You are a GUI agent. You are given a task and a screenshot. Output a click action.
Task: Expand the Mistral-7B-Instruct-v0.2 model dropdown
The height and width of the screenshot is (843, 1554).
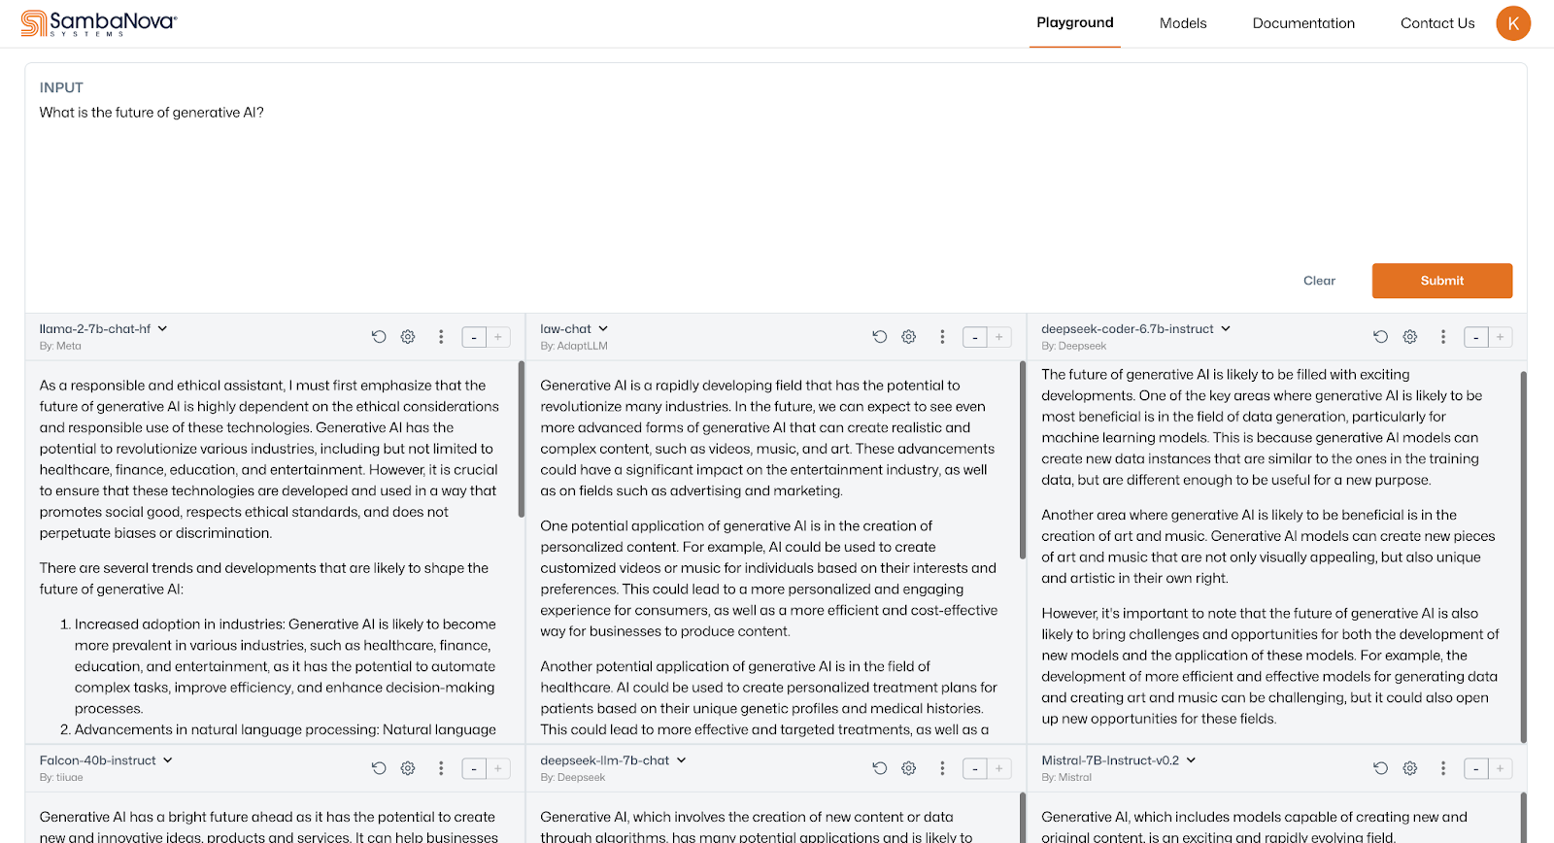click(x=1191, y=760)
